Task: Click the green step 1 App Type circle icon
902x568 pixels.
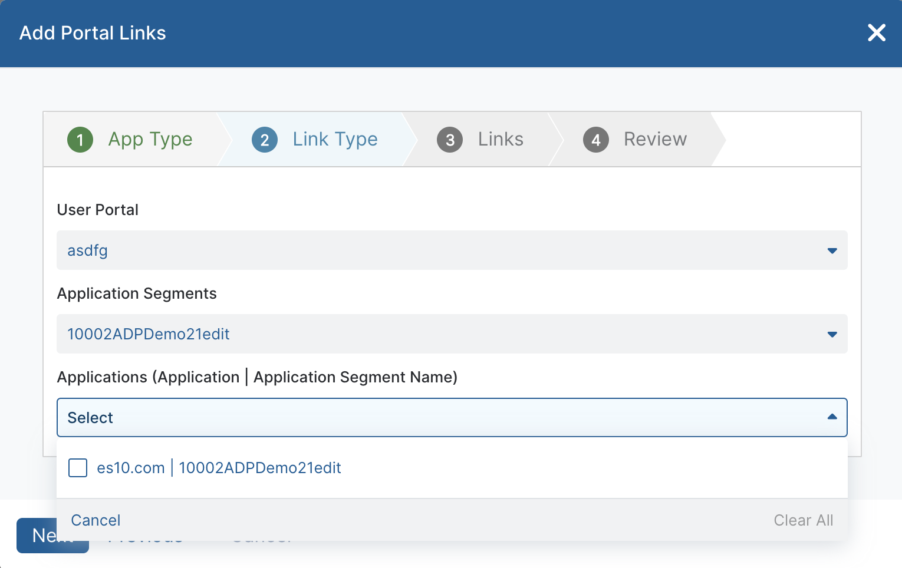Action: (80, 140)
